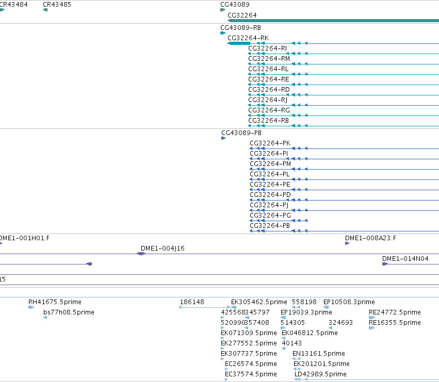Select transcript CG32264-RE

pos(268,79)
